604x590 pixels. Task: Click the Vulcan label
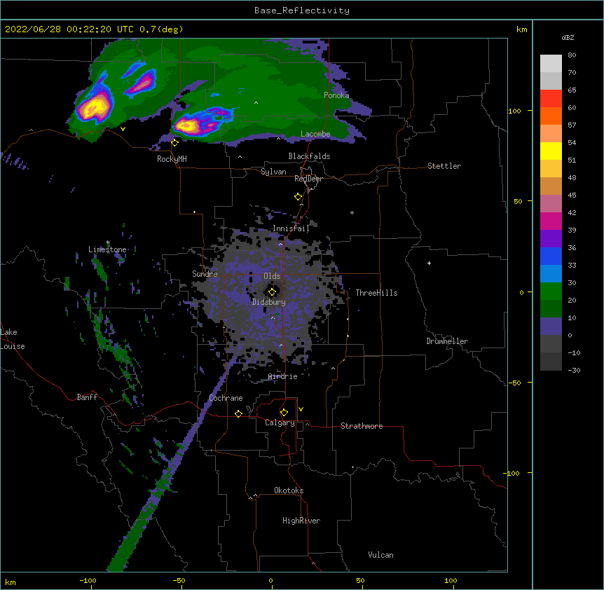(380, 555)
